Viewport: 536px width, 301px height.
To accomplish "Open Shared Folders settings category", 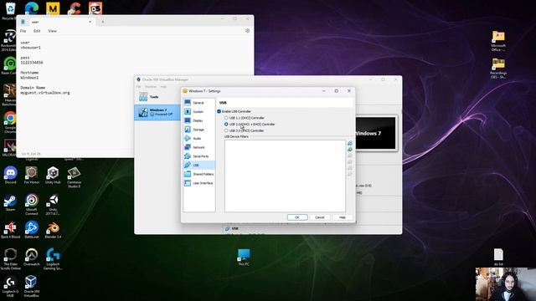I will [199, 174].
